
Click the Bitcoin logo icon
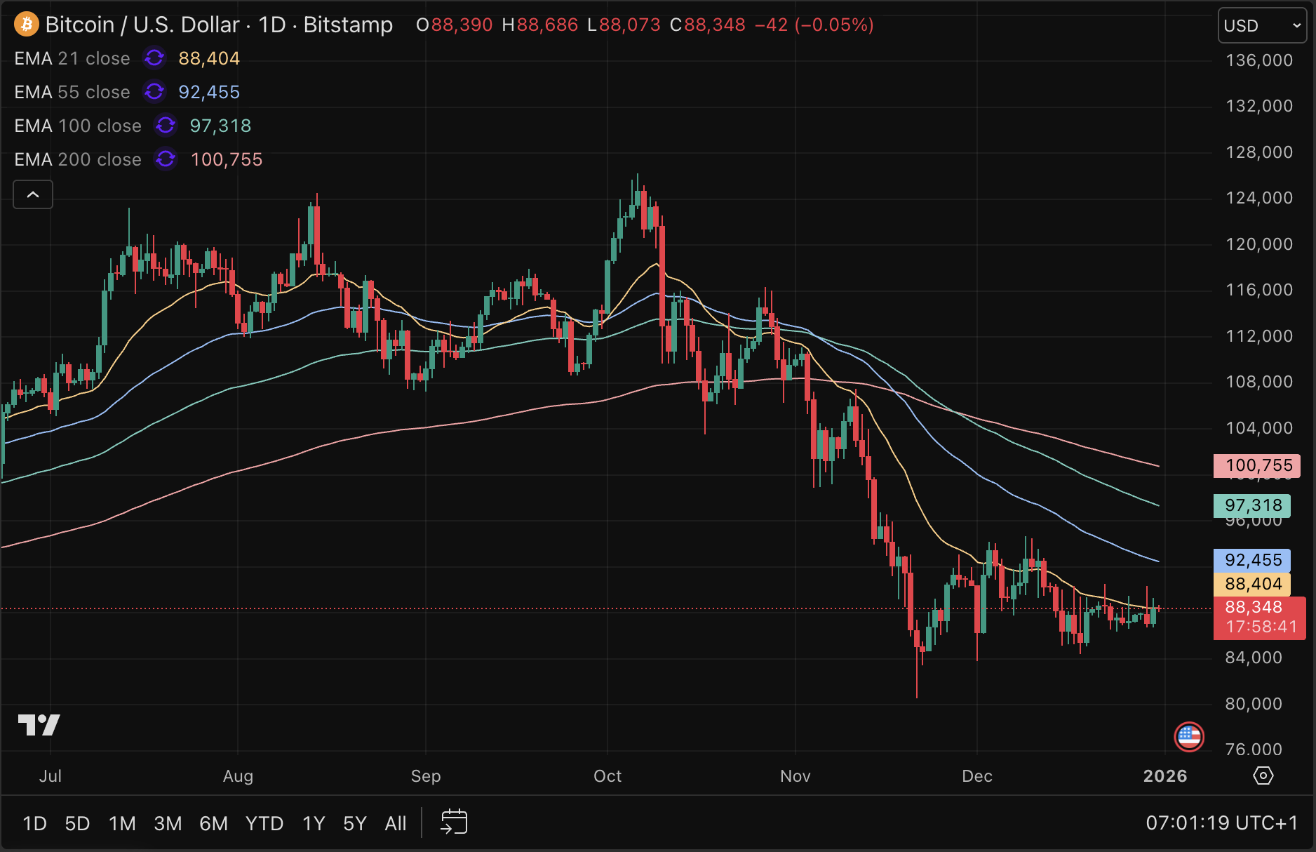click(x=27, y=25)
